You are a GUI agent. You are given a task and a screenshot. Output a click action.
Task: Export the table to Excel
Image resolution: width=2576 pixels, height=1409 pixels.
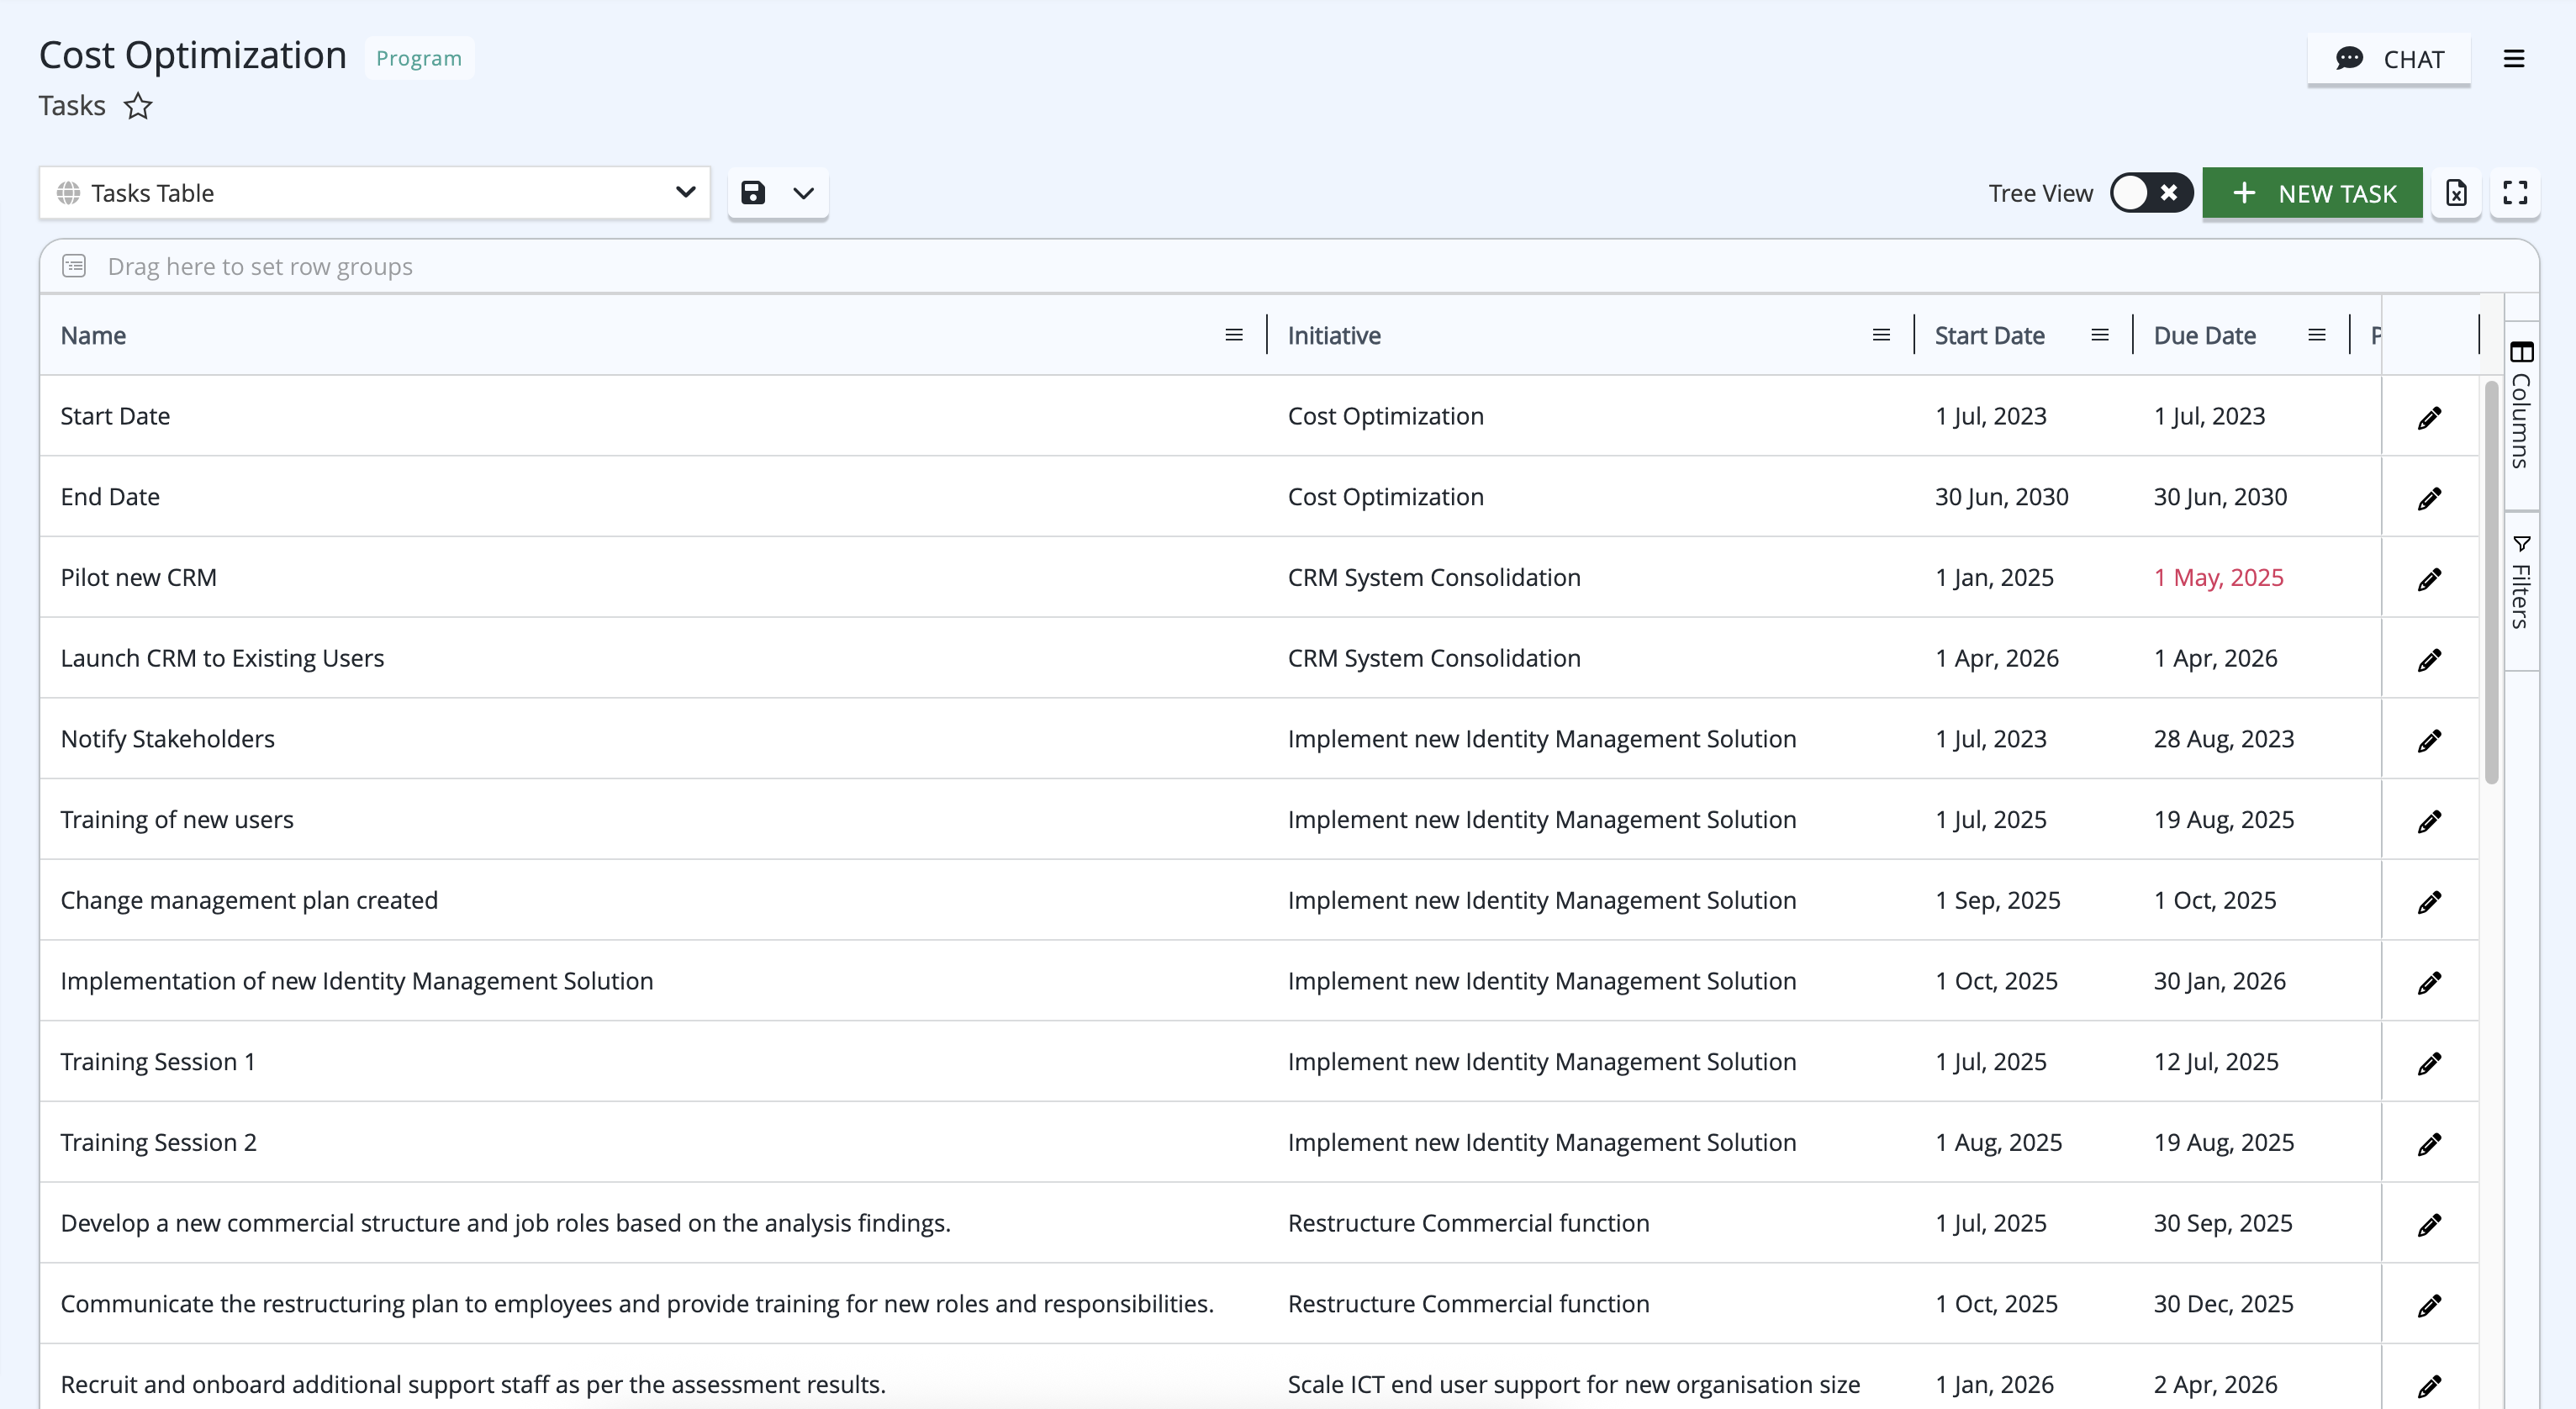(x=2456, y=193)
